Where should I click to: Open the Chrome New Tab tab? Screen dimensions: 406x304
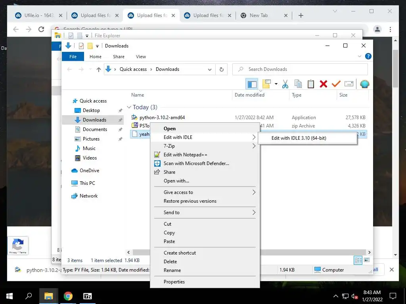pos(259,15)
